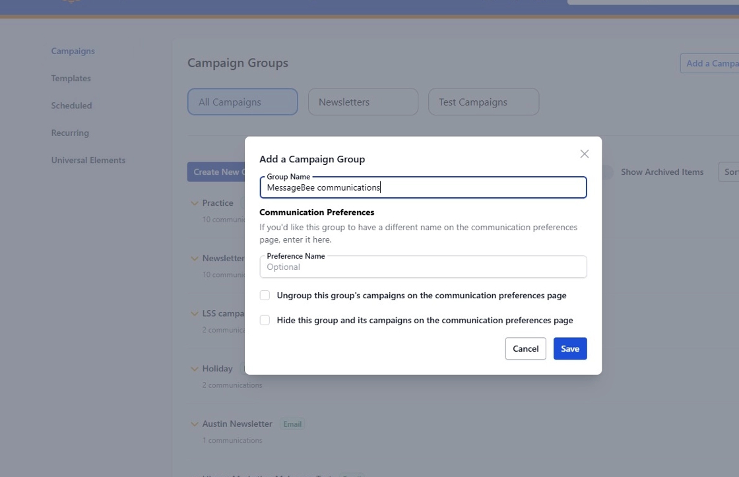
Task: Check Ungroup this group's campaigns checkbox
Action: coord(265,296)
